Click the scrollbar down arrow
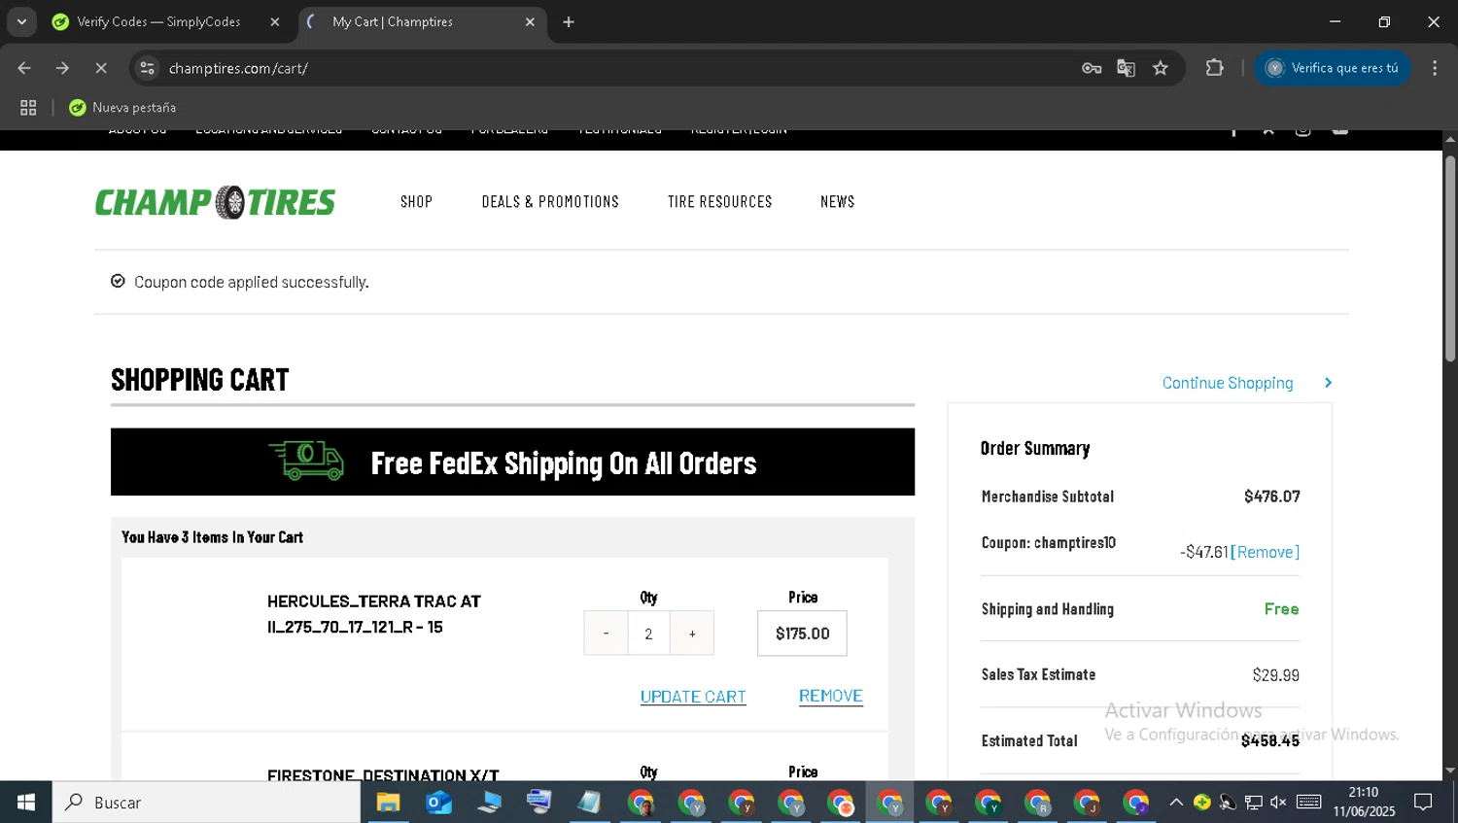The image size is (1458, 823). pos(1450,772)
